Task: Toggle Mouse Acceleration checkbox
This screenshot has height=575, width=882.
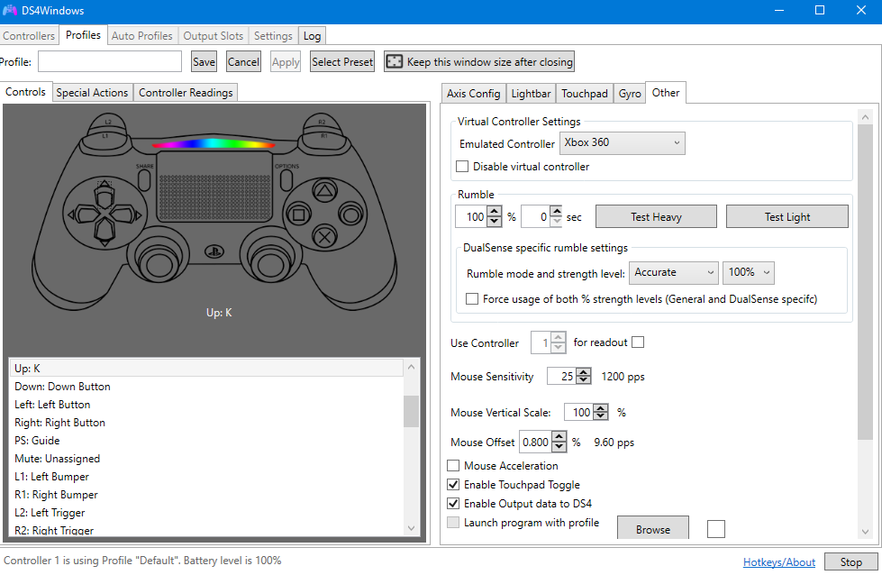Action: pyautogui.click(x=454, y=466)
